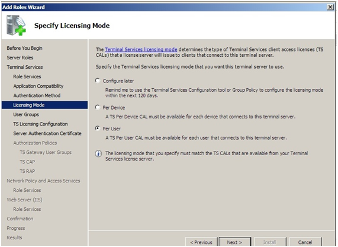
Task: Close the wizard with the X button
Action: [330, 7]
